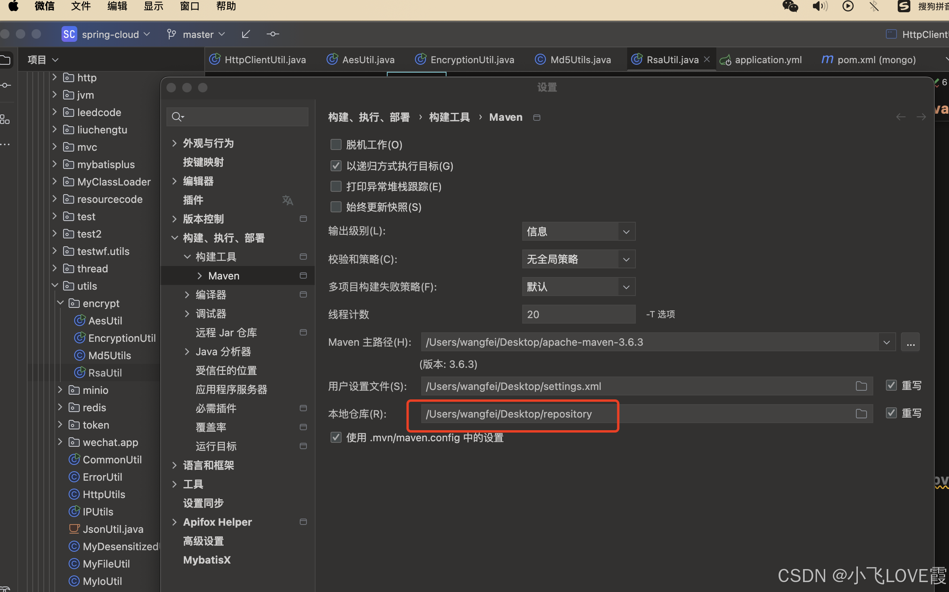Click the translate icon next to 插件
The image size is (949, 592).
pos(288,200)
